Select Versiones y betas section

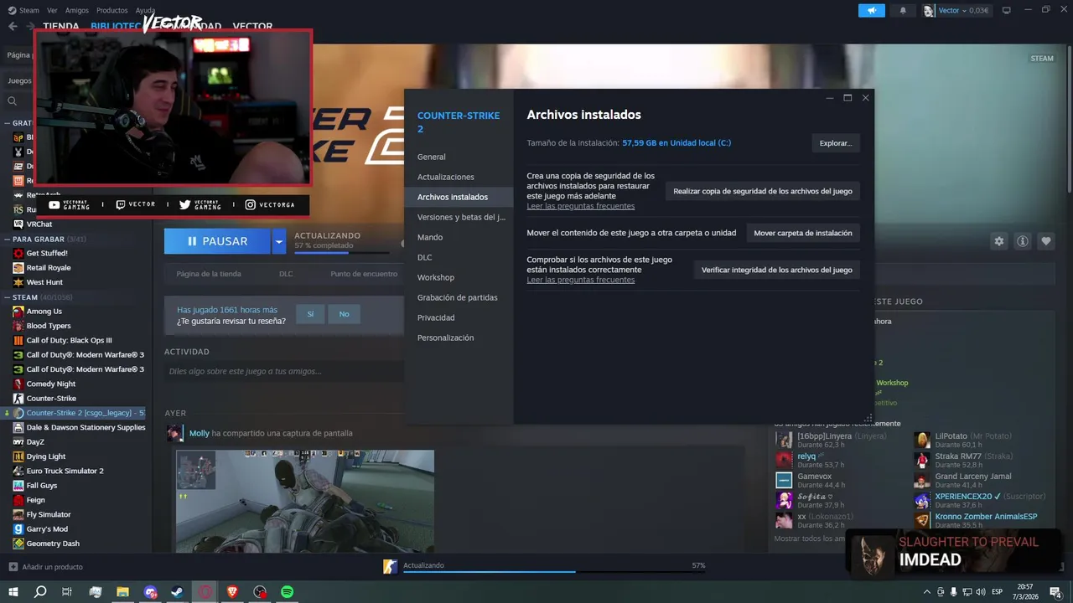coord(459,217)
